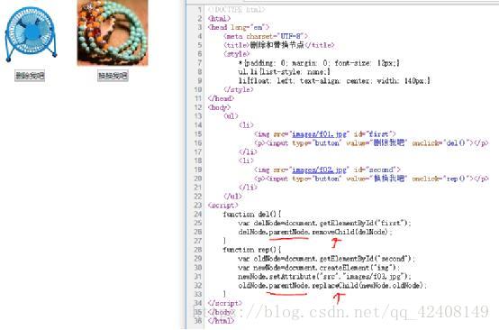The height and width of the screenshot is (330, 499).
Task: Click the </ul> closing tag
Action: tap(232, 197)
